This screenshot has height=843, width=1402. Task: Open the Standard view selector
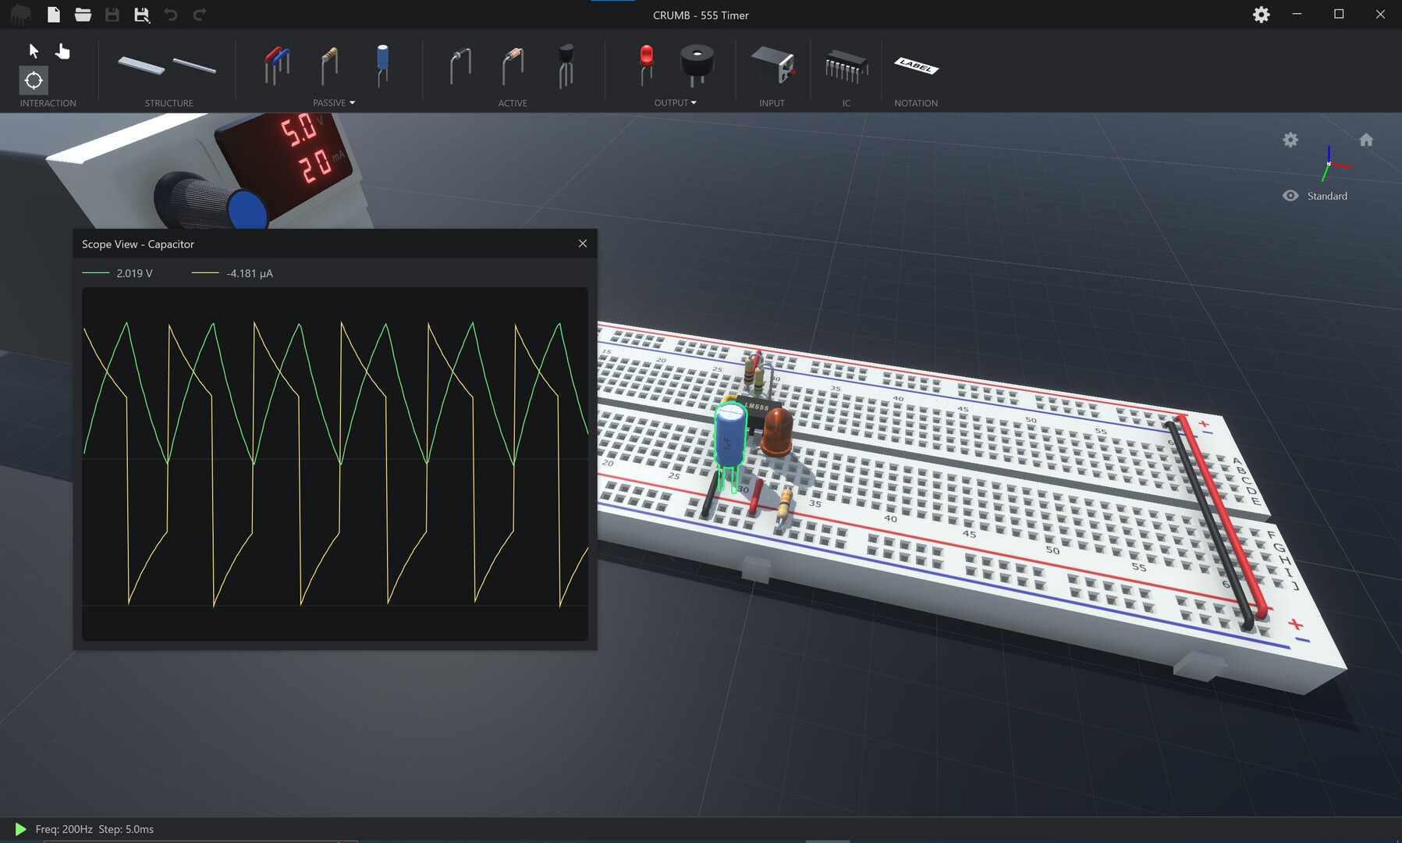pyautogui.click(x=1327, y=195)
